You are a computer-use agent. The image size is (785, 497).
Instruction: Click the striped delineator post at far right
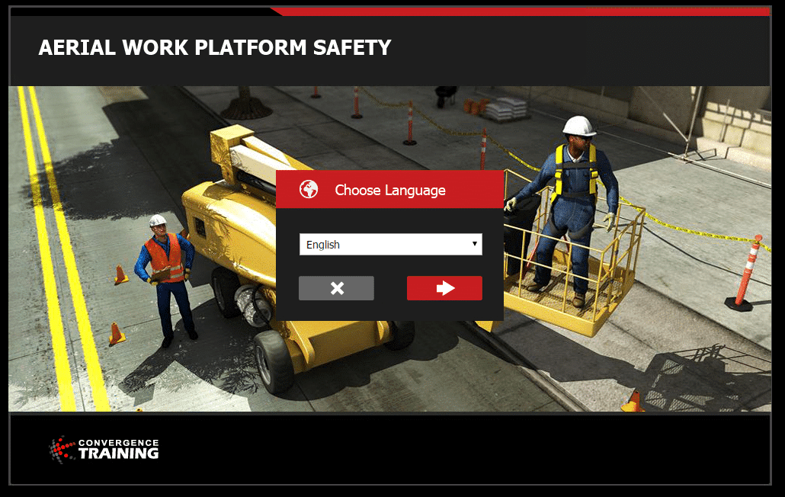[747, 271]
